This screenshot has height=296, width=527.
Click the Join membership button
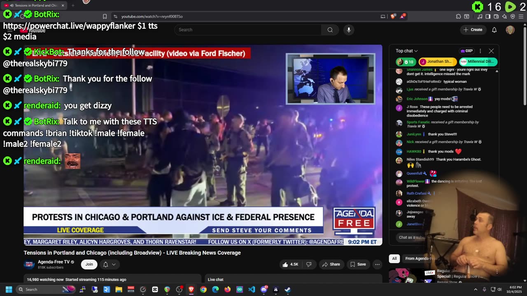[x=89, y=264]
